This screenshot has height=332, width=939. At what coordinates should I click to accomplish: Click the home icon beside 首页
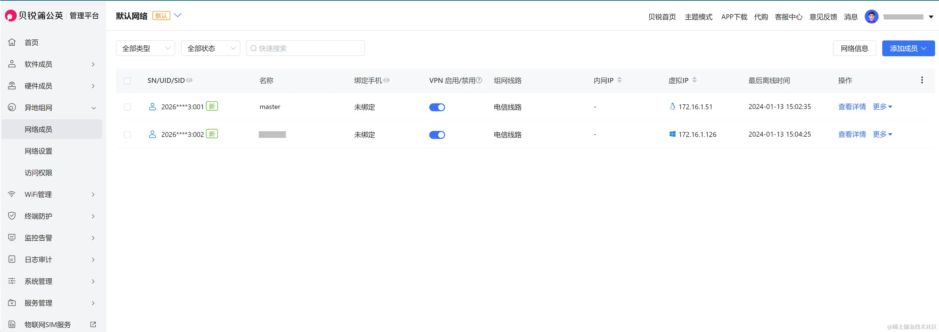pos(12,42)
